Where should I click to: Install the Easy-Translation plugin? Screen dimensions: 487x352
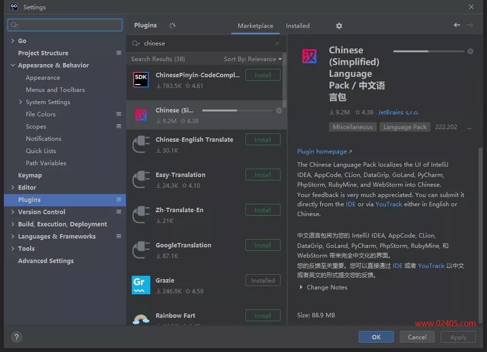(x=263, y=175)
